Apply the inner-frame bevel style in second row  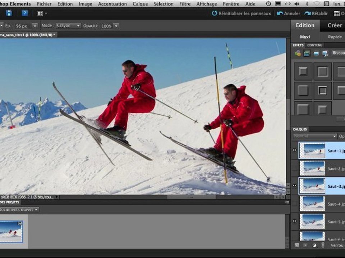tap(322, 91)
